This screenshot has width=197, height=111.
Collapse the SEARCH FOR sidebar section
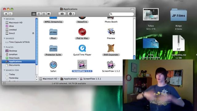tap(4, 70)
